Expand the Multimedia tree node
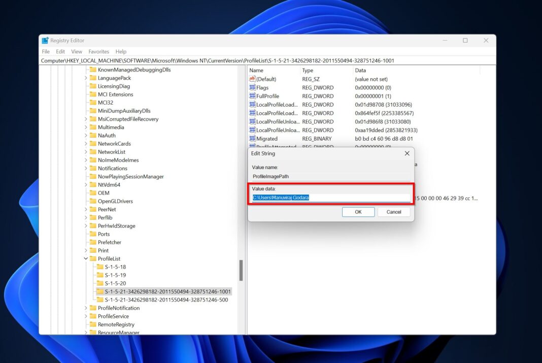Viewport: 542px width, 363px height. 86,127
